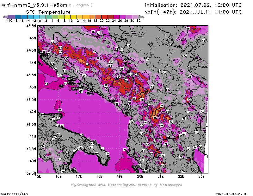253x196 pixels.
Task: Click the red 20 to 22 legend swatch
Action: 104,17
